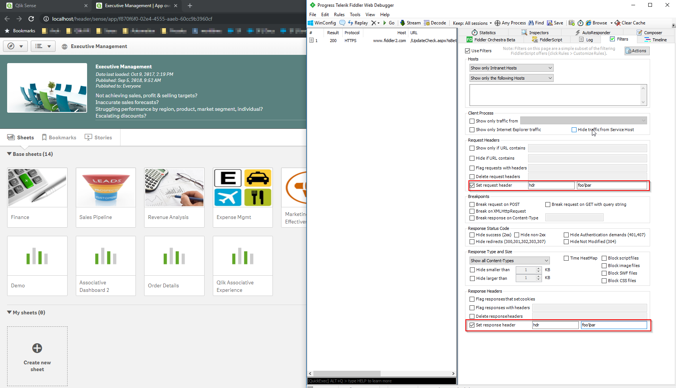Open the Bookmarks section in Qlik

[59, 137]
